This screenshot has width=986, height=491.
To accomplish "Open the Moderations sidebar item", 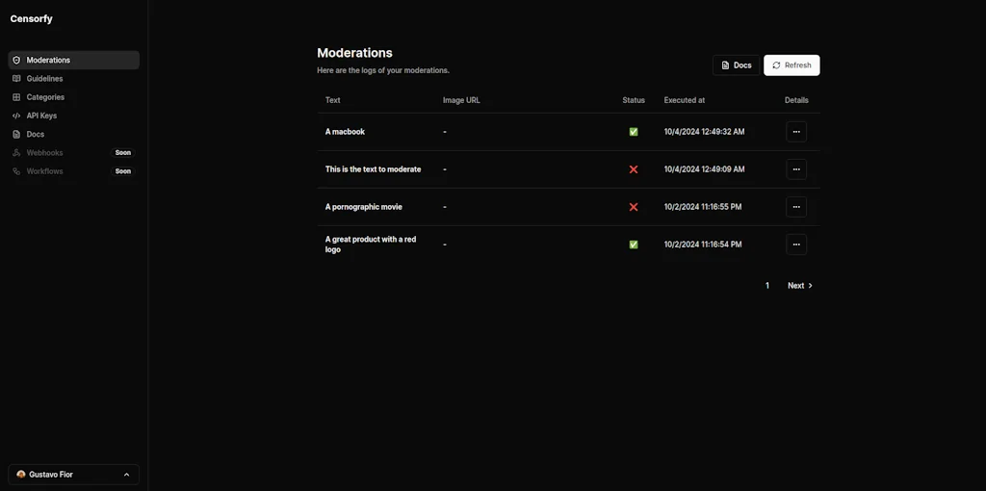I will 73,61.
